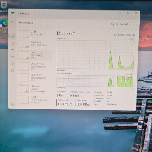
Task: Open Task Manager settings gear
Action: pos(12,104)
